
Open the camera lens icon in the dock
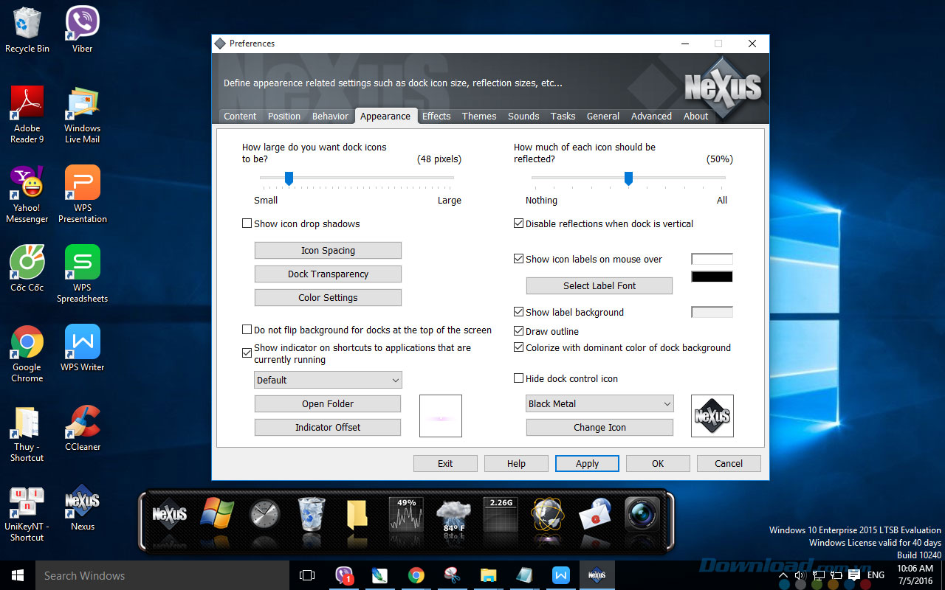coord(642,514)
